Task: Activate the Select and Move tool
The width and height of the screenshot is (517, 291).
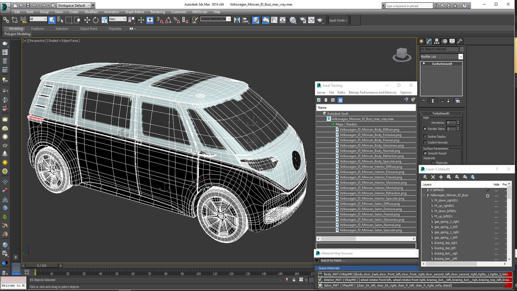Action: [87, 20]
